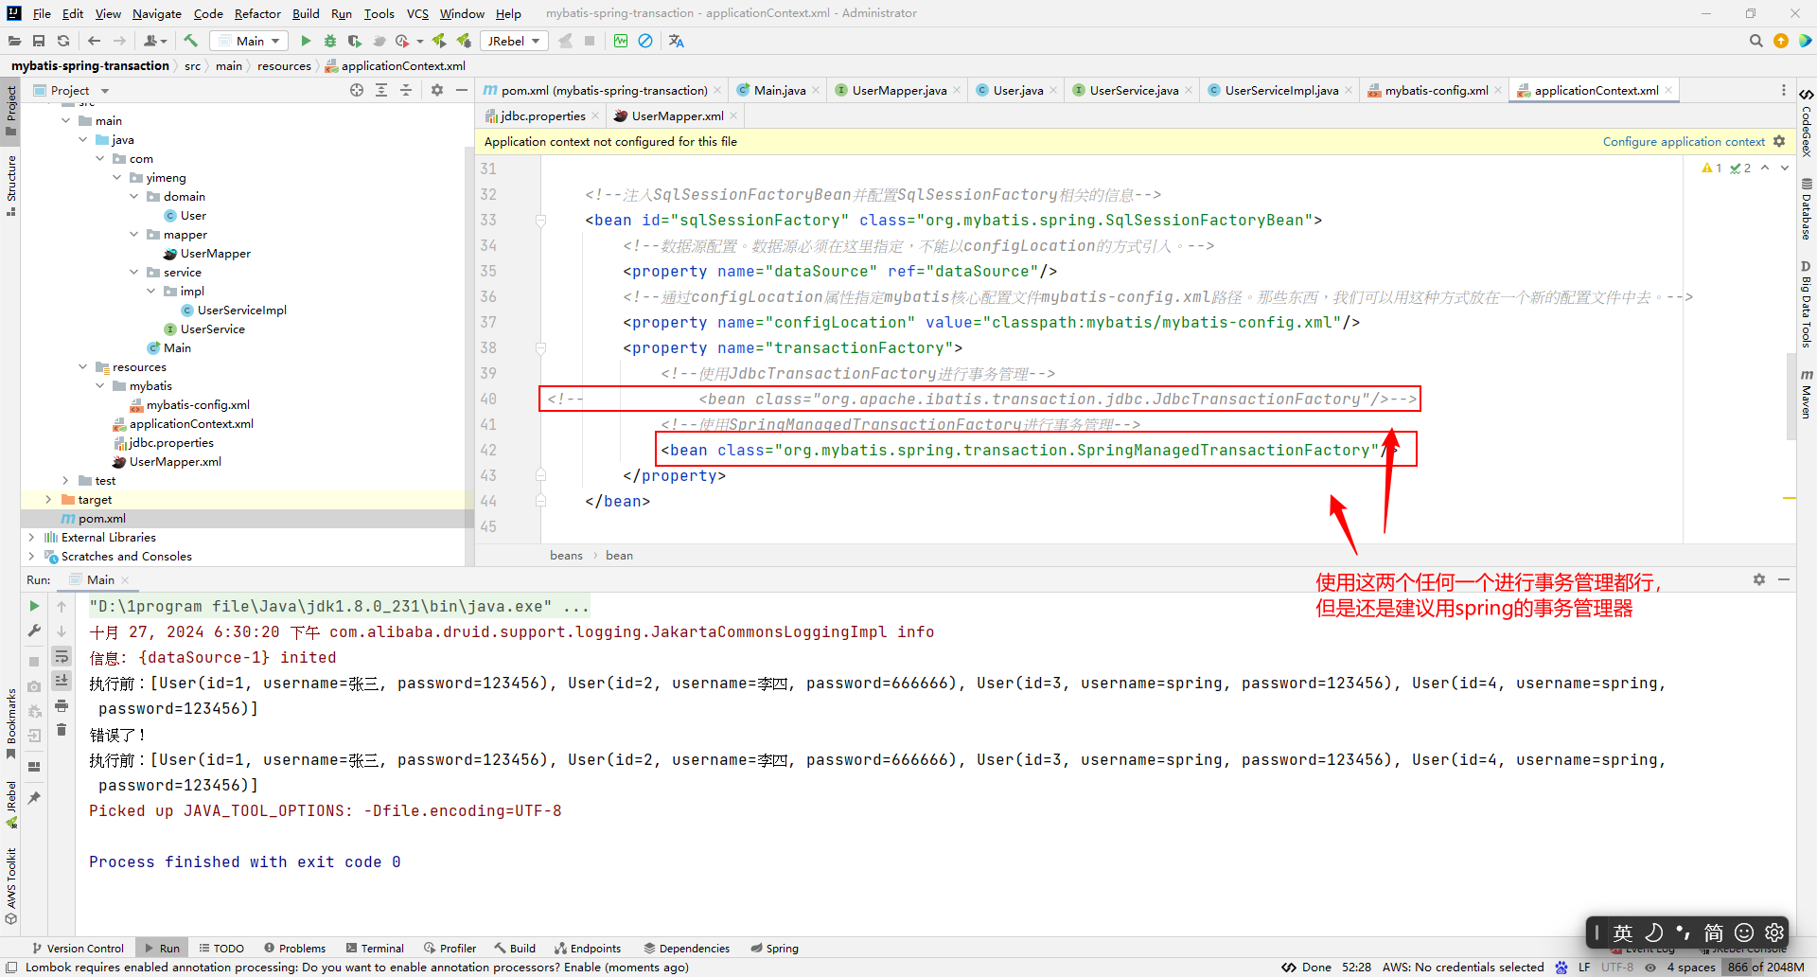Image resolution: width=1817 pixels, height=977 pixels.
Task: Open the context settings gear in yellow banner
Action: coord(1779,141)
